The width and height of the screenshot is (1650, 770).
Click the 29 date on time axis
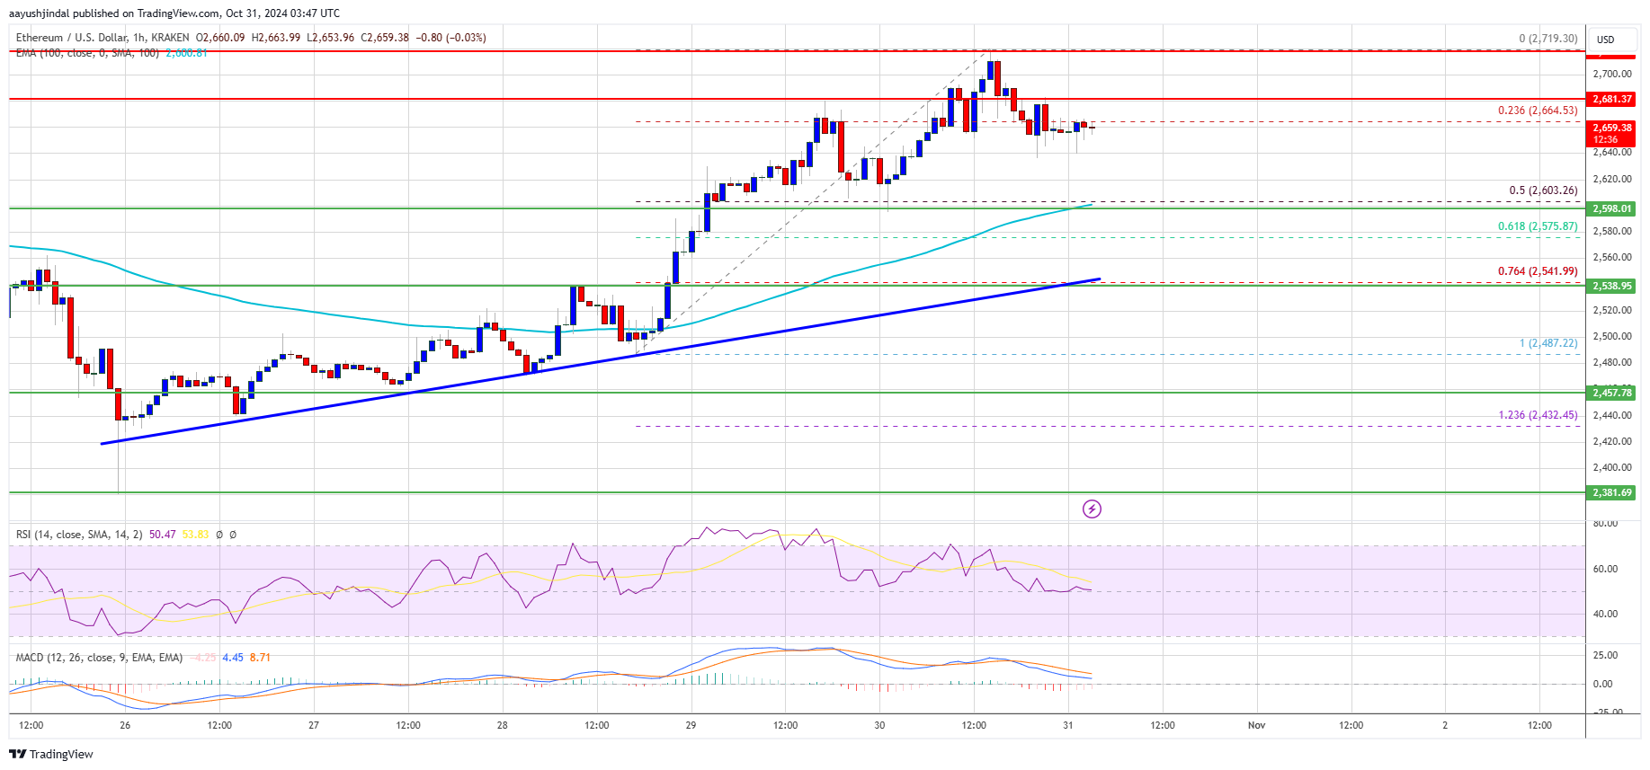pyautogui.click(x=691, y=725)
